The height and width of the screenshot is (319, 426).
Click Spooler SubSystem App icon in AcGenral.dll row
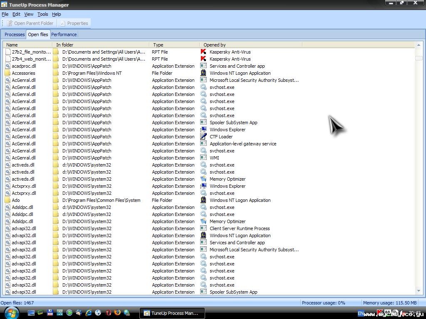coord(203,123)
